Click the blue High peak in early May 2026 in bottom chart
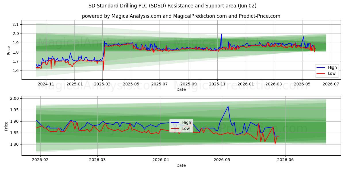The image size is (345, 172). click(x=228, y=107)
